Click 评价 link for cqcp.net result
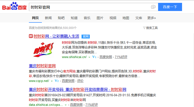 [80, 81]
